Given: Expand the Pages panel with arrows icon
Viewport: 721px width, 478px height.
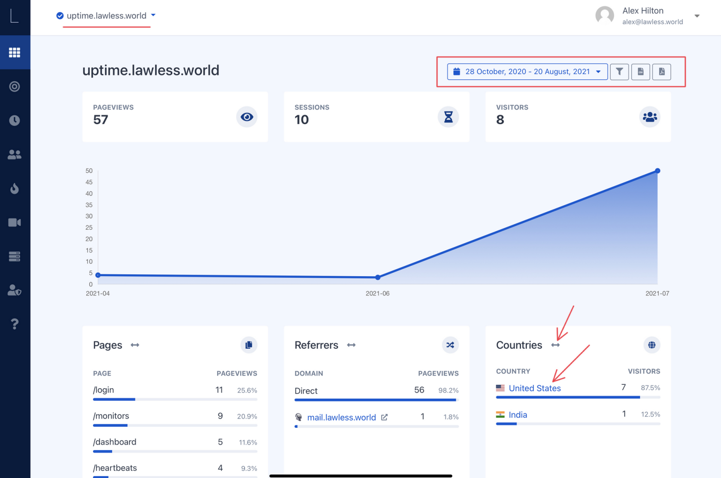Looking at the screenshot, I should [x=135, y=345].
